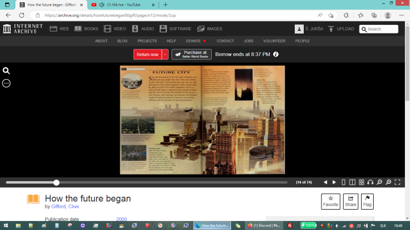Open Discord Firefox window in taskbar
The height and width of the screenshot is (230, 410).
[x=264, y=225]
